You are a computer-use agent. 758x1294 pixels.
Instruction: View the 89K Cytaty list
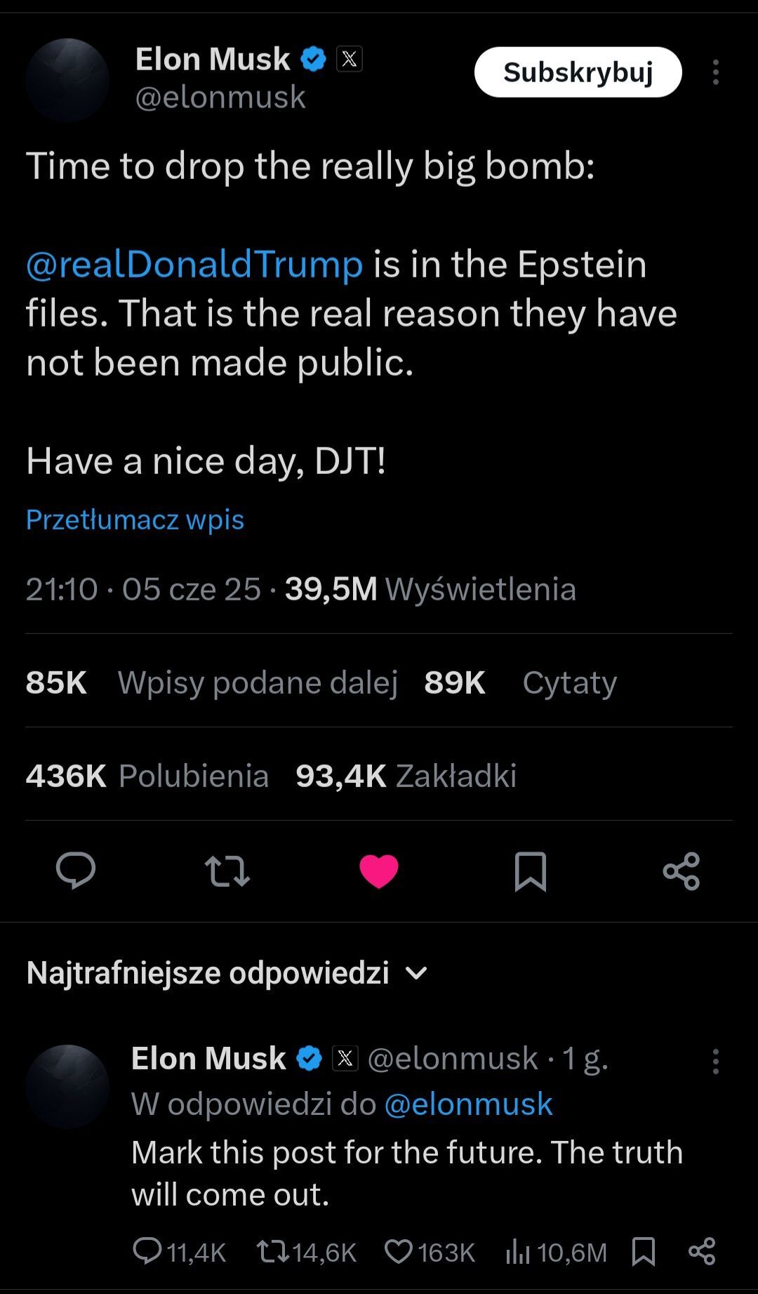click(x=520, y=682)
